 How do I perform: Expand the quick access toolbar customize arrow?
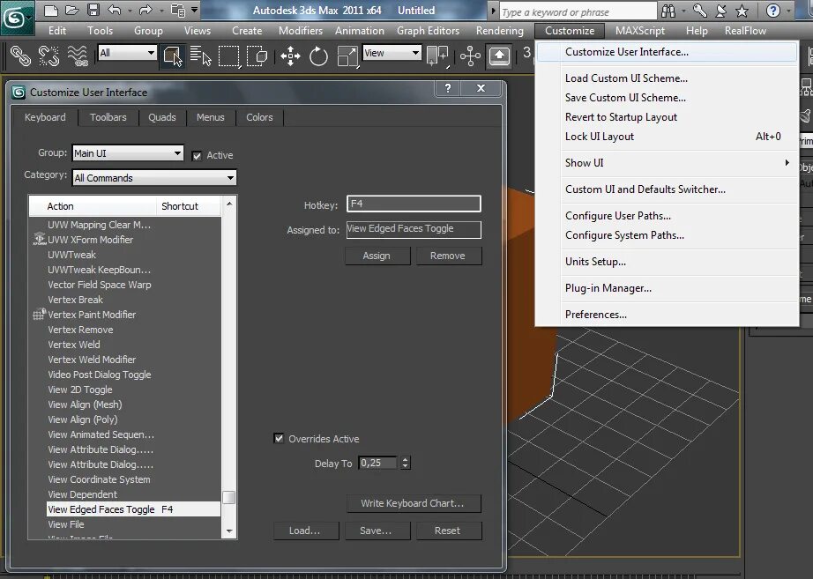click(195, 10)
